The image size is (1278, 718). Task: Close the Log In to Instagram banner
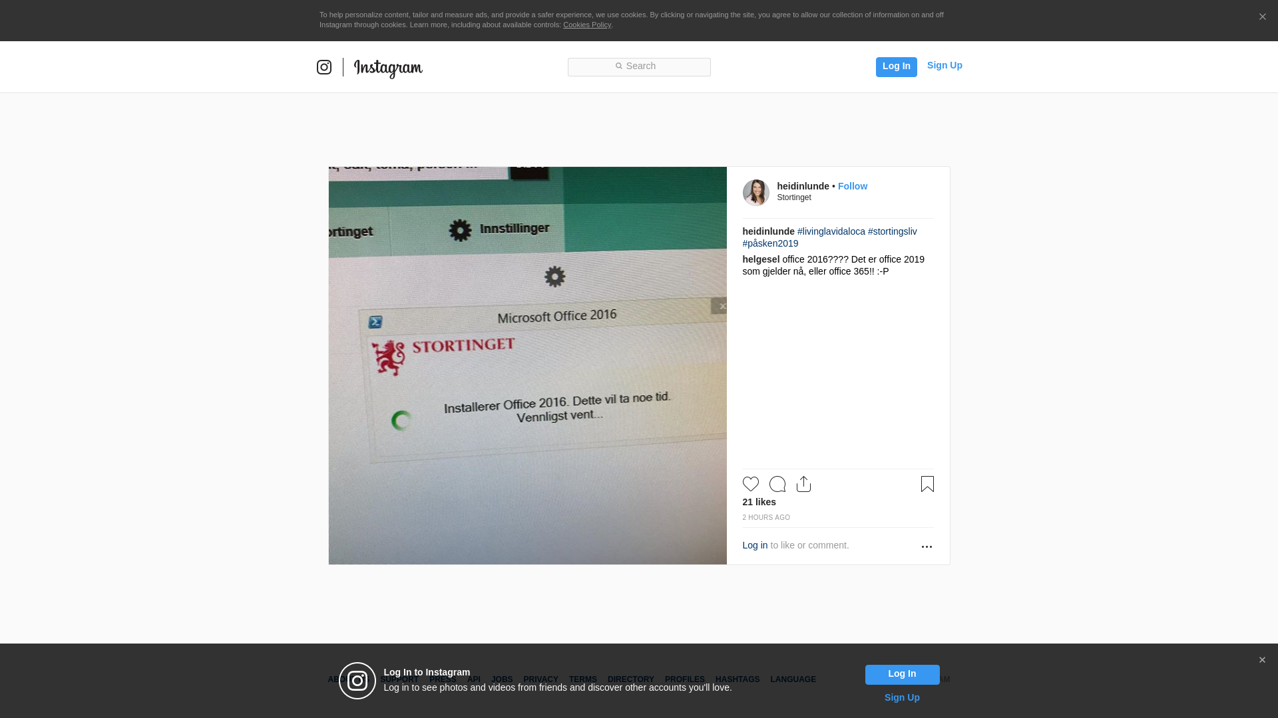coord(1262,660)
